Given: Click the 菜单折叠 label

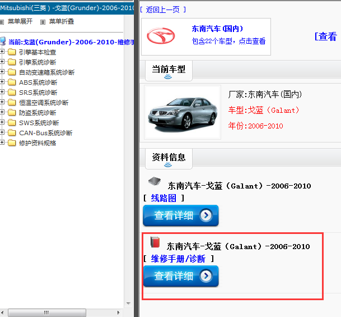Looking at the screenshot, I should tap(62, 21).
